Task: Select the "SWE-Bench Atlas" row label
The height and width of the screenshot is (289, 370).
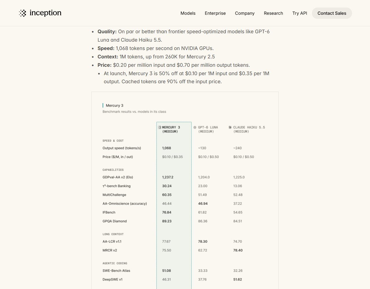Action: click(x=116, y=271)
